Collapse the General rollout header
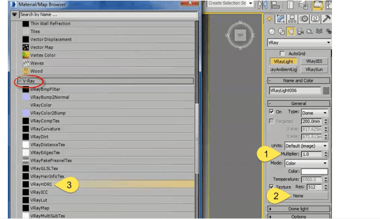This screenshot has width=380, height=219. [x=298, y=103]
